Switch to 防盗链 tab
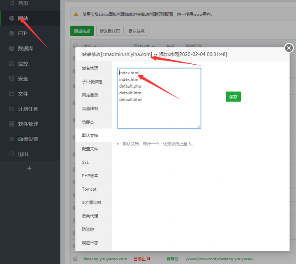 pos(94,229)
